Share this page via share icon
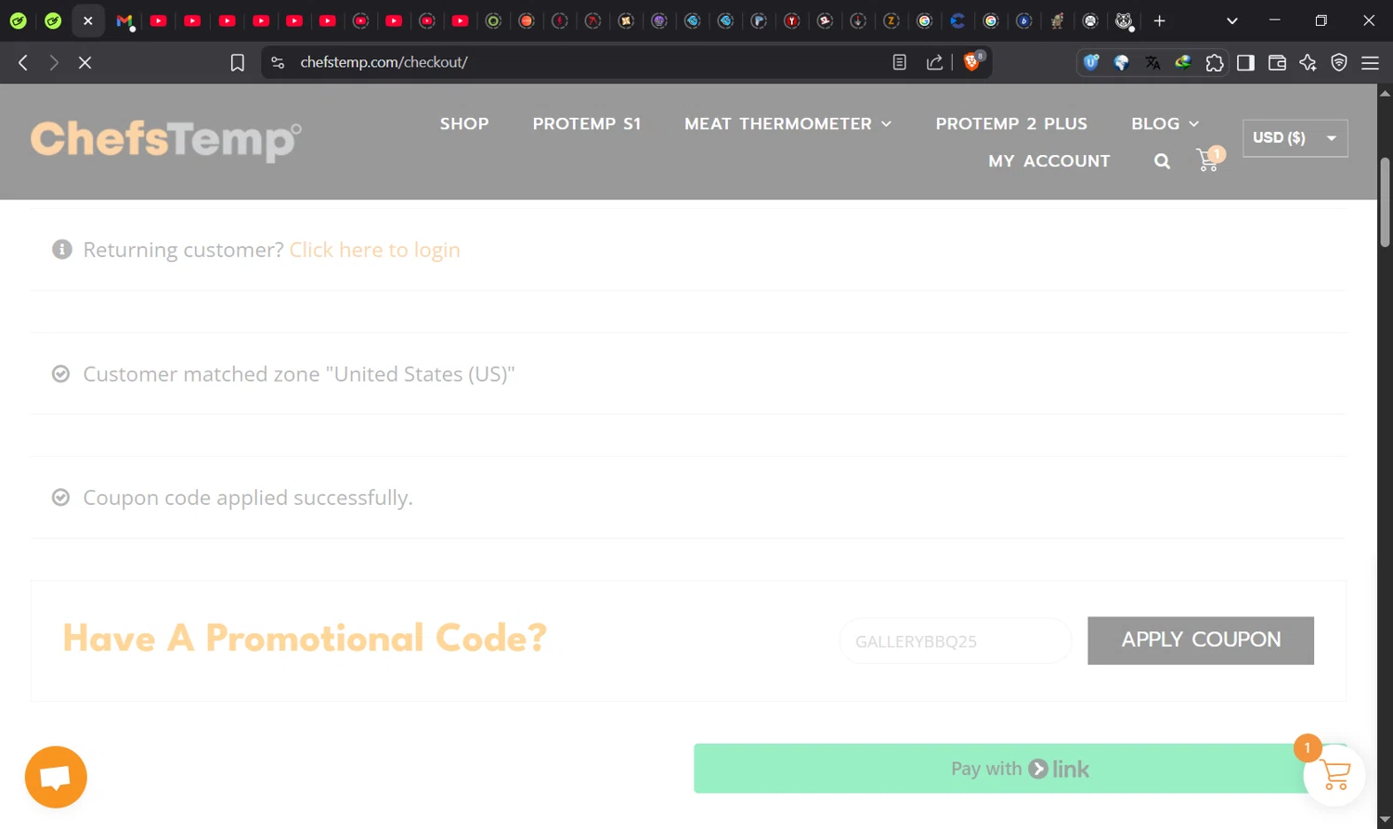 tap(934, 62)
